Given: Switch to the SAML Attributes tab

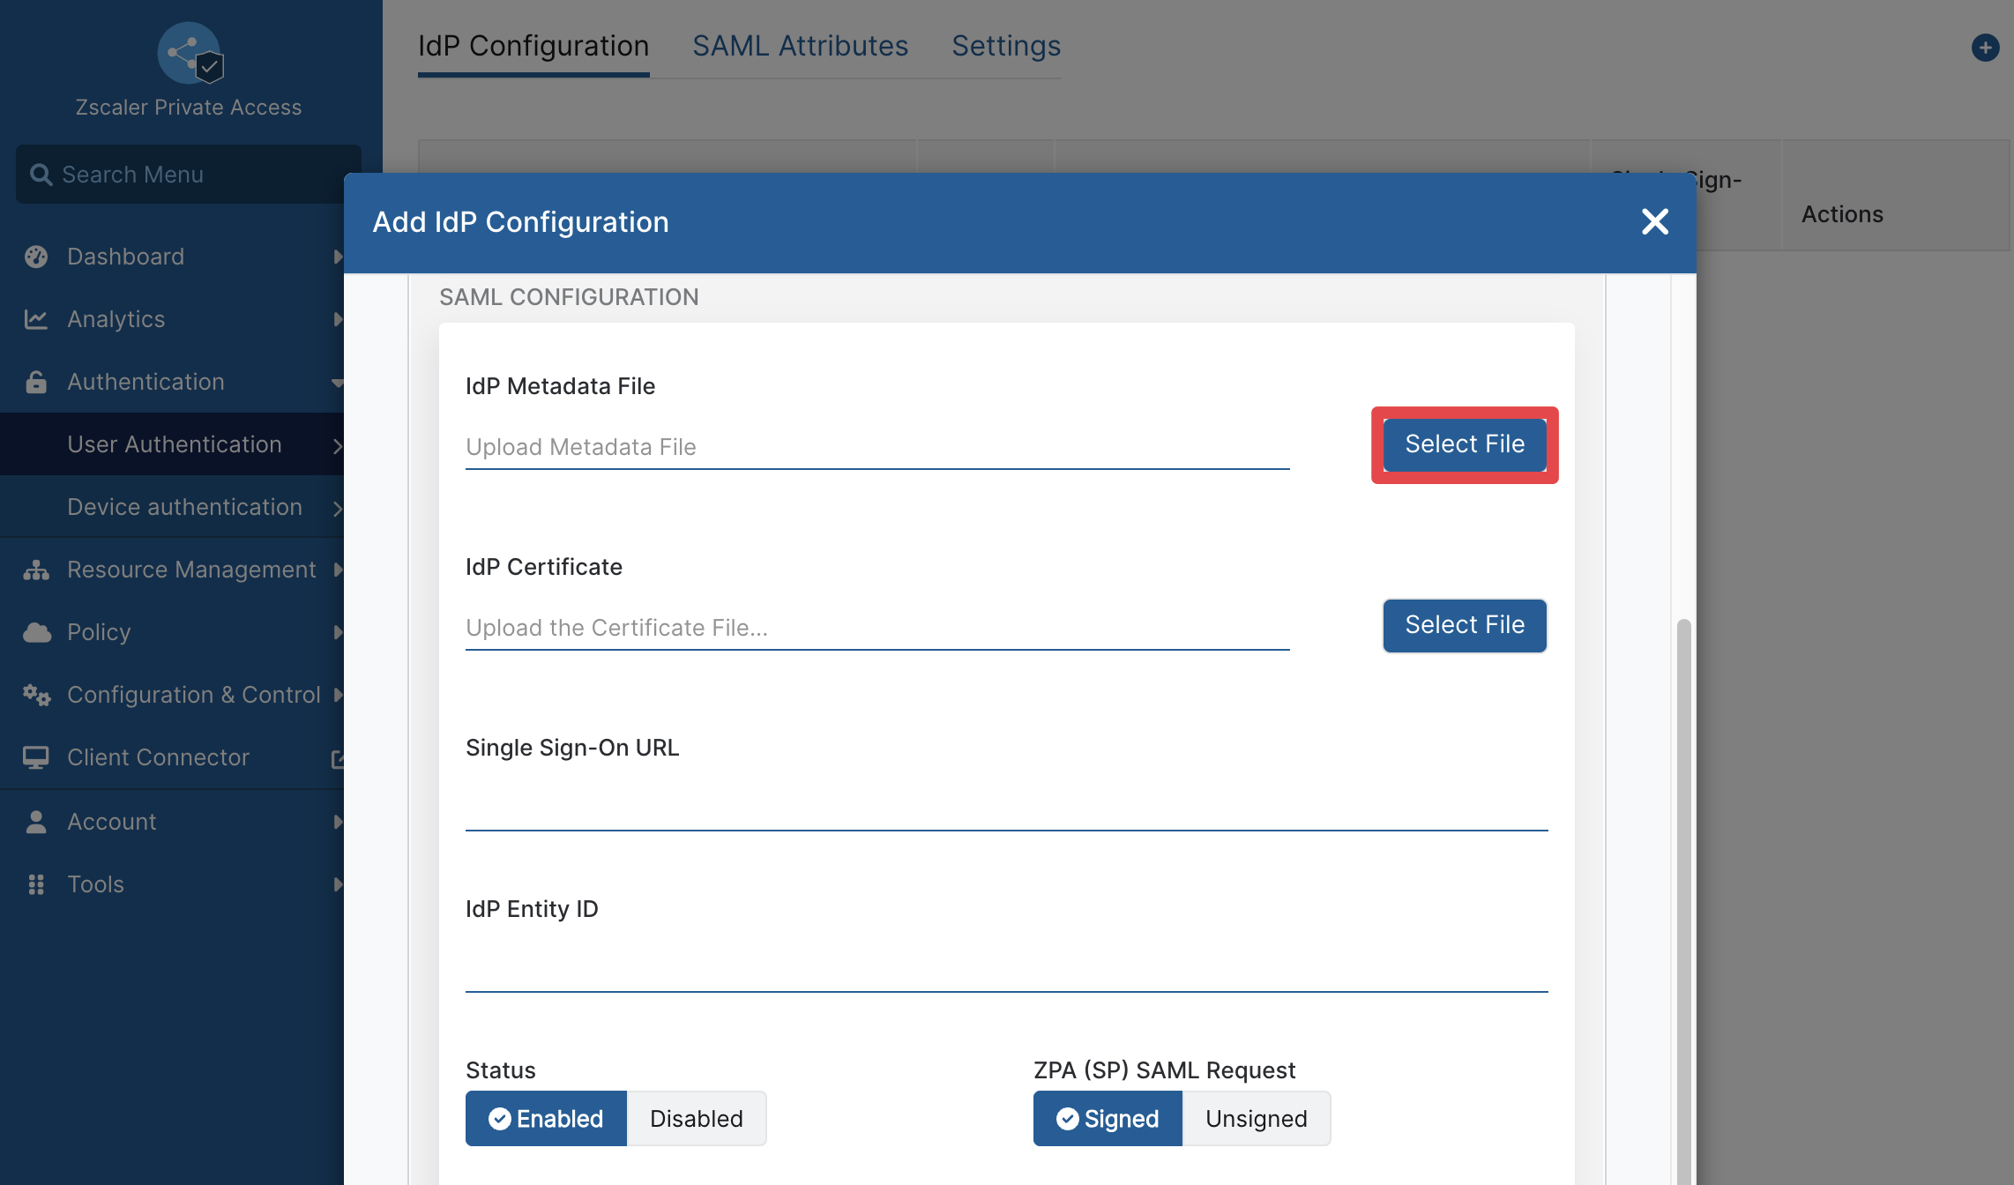Looking at the screenshot, I should point(800,46).
